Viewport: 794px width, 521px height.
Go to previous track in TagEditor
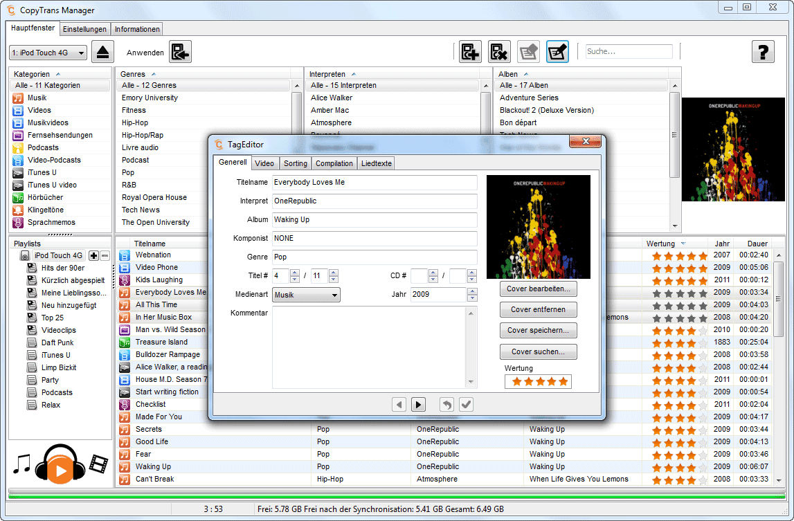click(x=399, y=405)
